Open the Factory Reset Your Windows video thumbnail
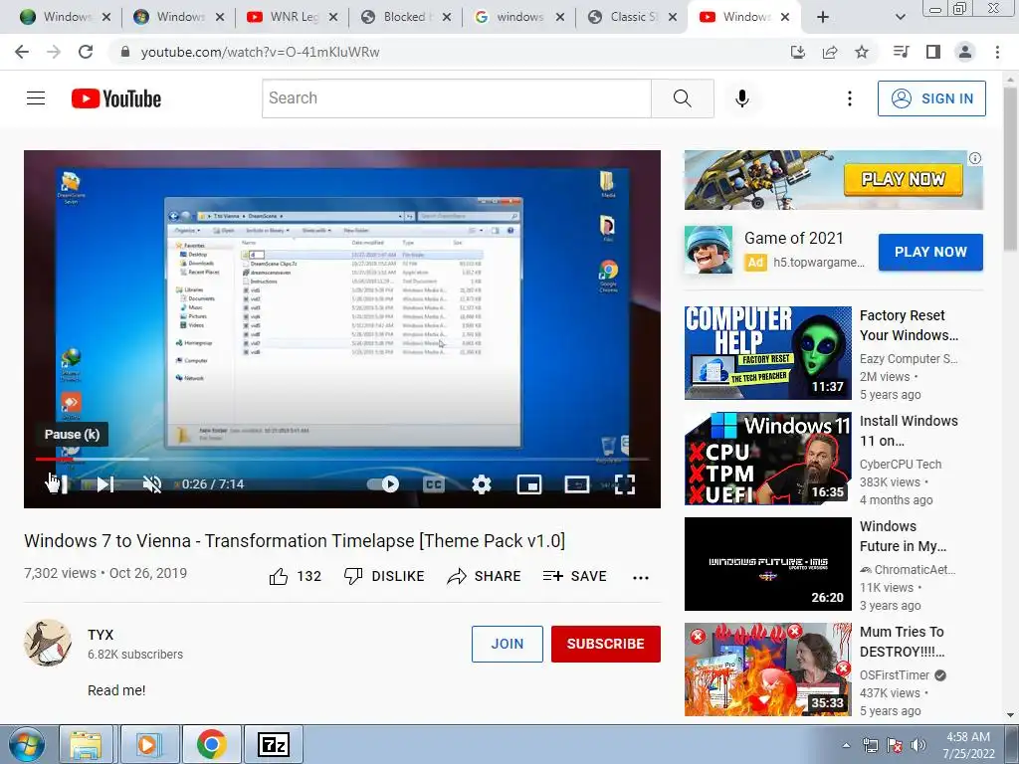Viewport: 1019px width, 764px height. (x=768, y=353)
